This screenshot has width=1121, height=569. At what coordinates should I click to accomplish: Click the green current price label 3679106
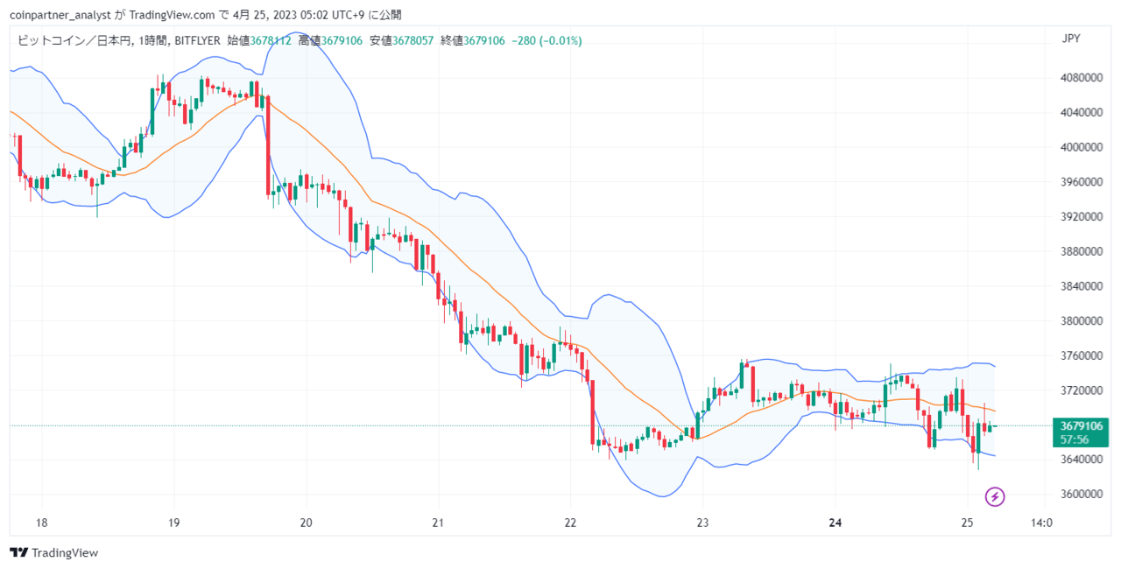click(x=1080, y=425)
